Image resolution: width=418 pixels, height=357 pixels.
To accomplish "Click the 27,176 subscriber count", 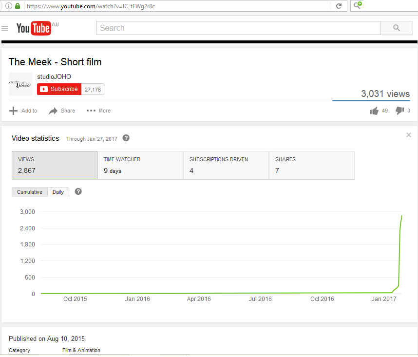I will pyautogui.click(x=93, y=90).
